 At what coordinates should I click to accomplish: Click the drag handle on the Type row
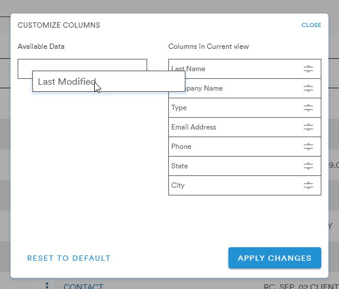(x=308, y=108)
